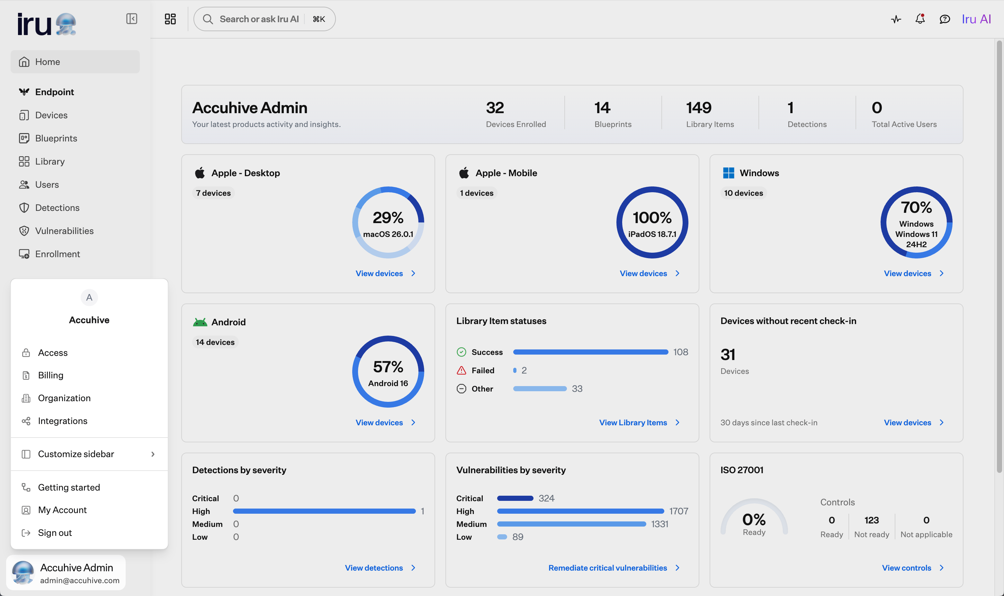This screenshot has height=596, width=1004.
Task: Click the Detections shield icon
Action: click(x=24, y=208)
